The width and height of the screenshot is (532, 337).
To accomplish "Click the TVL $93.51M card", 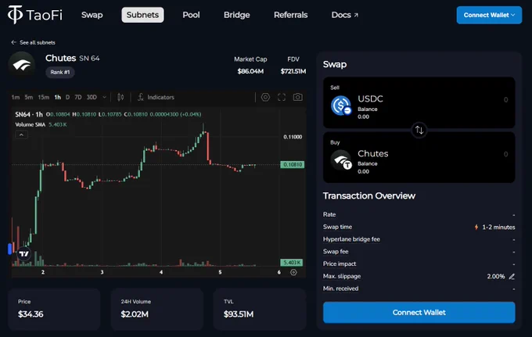I will tap(260, 309).
